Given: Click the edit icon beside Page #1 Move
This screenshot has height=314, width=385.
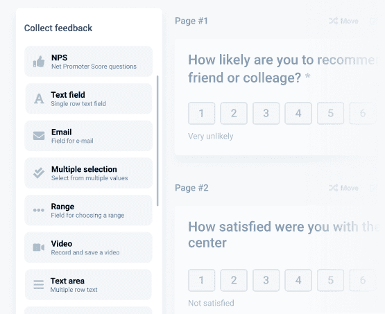Looking at the screenshot, I should click(x=373, y=21).
